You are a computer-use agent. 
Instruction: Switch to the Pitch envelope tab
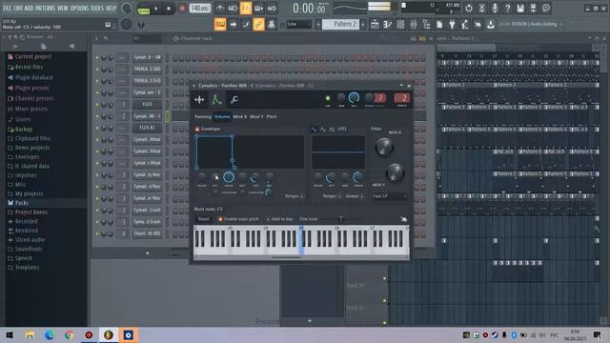(272, 116)
